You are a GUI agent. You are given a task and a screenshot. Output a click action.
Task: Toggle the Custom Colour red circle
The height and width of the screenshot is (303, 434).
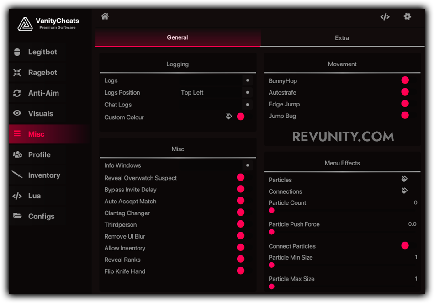[x=241, y=117]
